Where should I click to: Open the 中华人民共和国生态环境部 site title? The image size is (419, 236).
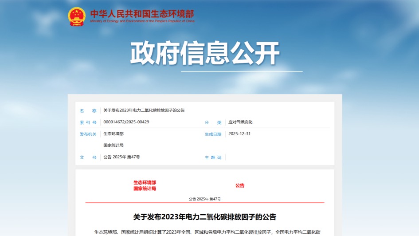(142, 13)
